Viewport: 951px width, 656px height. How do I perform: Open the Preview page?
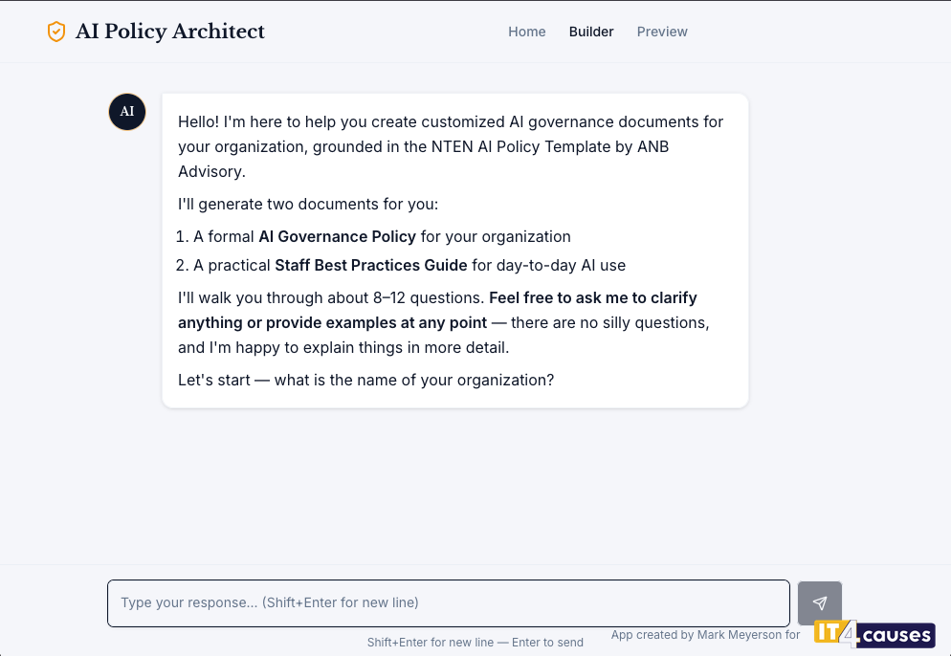pos(662,32)
